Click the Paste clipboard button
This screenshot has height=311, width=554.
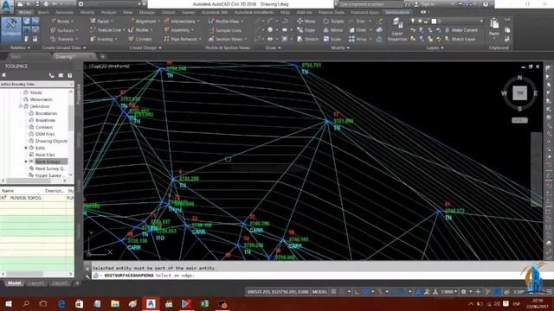(494, 28)
